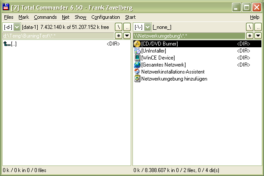Minimize the Total Commander window
The image size is (264, 176).
click(236, 7)
